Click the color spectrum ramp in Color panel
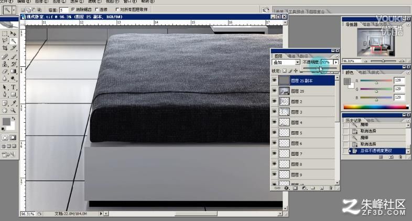This screenshot has height=221, width=412. point(376,107)
